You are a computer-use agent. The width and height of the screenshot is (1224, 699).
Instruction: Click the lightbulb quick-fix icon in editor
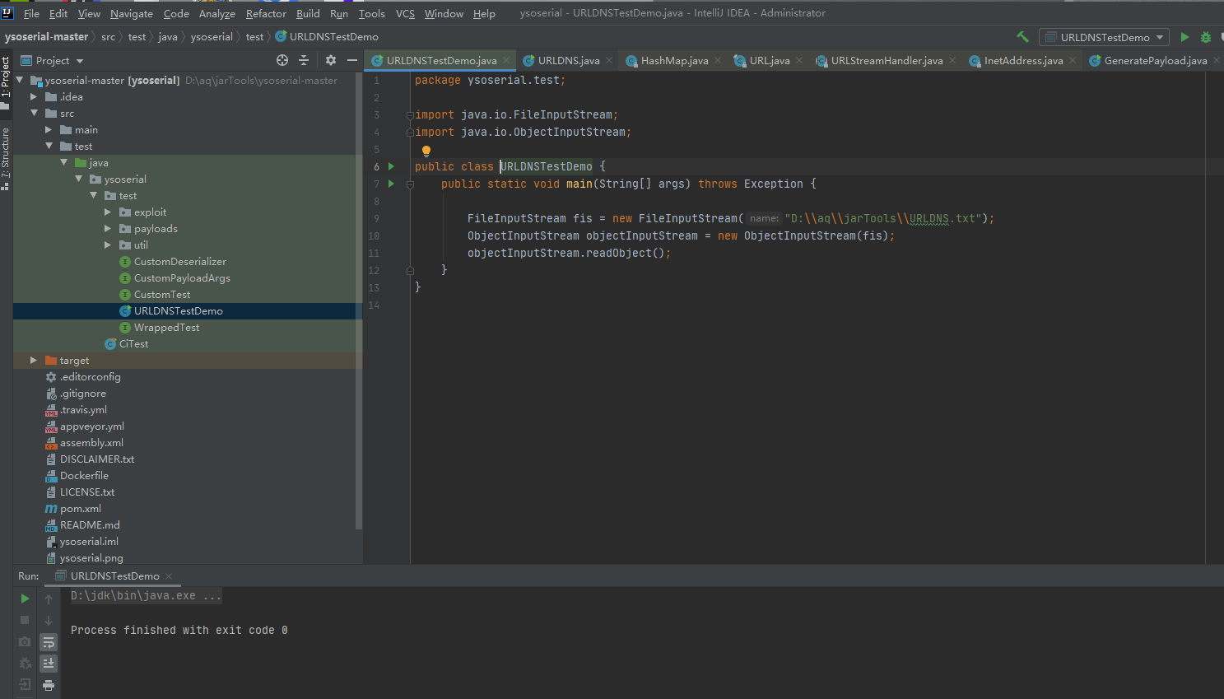(x=426, y=151)
